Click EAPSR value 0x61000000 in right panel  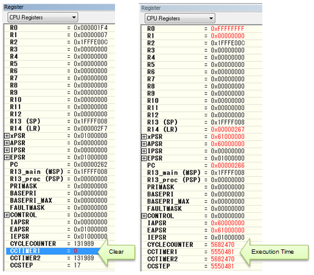228,231
